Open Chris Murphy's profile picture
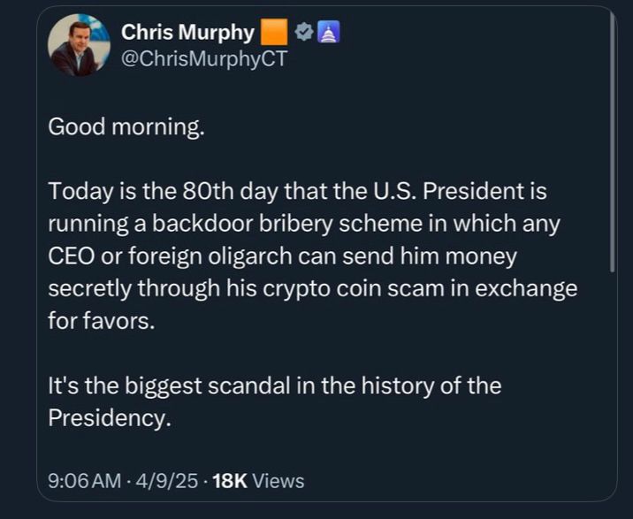 75,46
